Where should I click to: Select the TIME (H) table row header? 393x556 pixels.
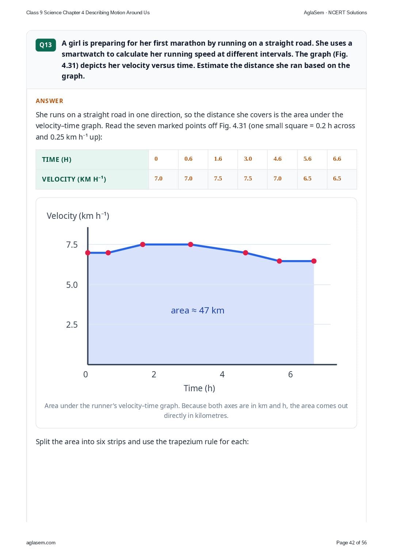[92, 160]
